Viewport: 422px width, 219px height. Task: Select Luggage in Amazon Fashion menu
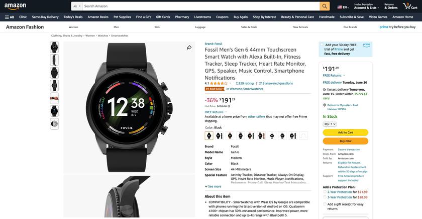tap(200, 27)
